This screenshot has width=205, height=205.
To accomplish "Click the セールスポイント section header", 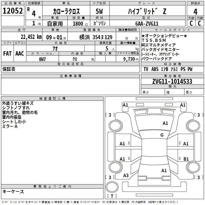I will 172,30.
